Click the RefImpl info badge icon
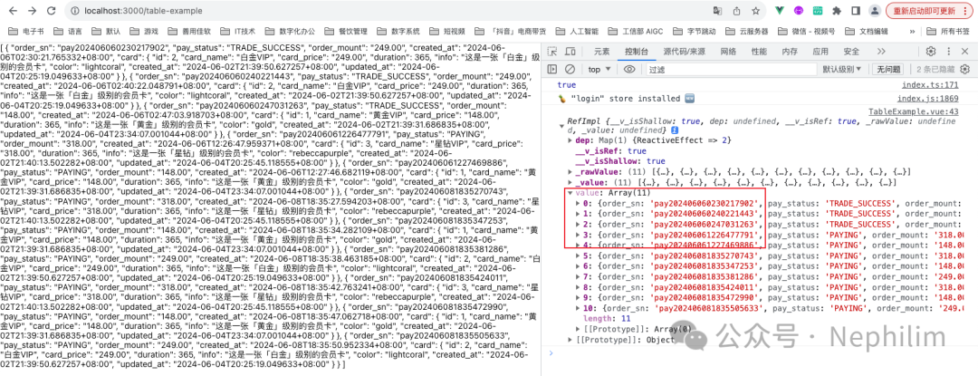 point(675,130)
